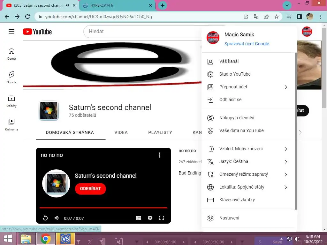Screen dimensions: 327x245
Task: Click the YouTube logo
Action: 37,32
